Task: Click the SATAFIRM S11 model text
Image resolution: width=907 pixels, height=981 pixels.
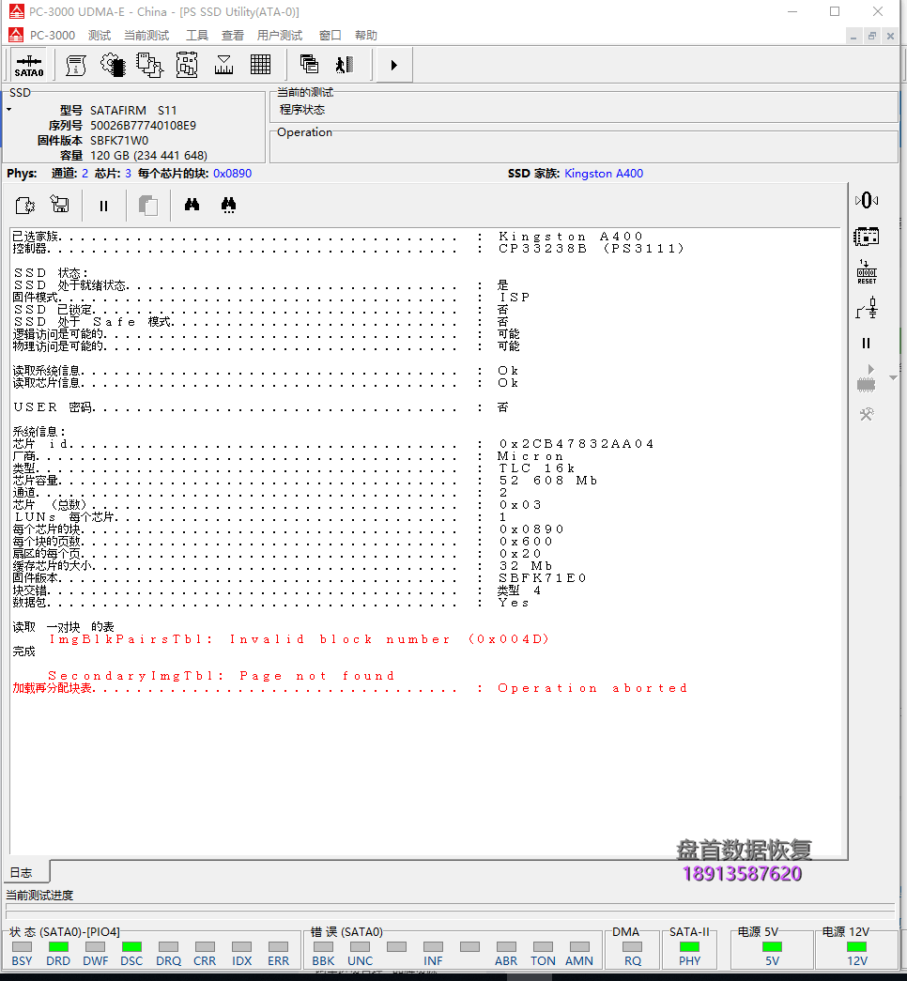Action: pyautogui.click(x=133, y=110)
